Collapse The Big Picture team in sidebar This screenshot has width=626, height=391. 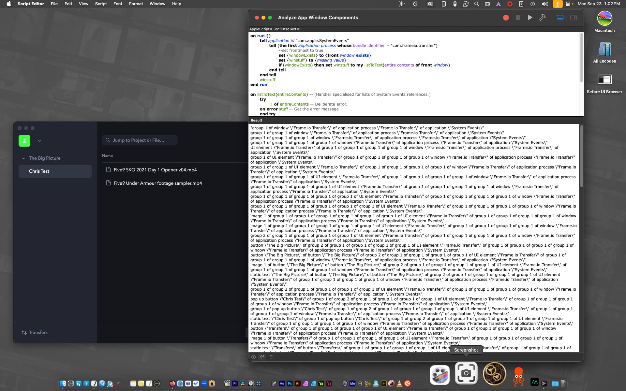pyautogui.click(x=23, y=158)
